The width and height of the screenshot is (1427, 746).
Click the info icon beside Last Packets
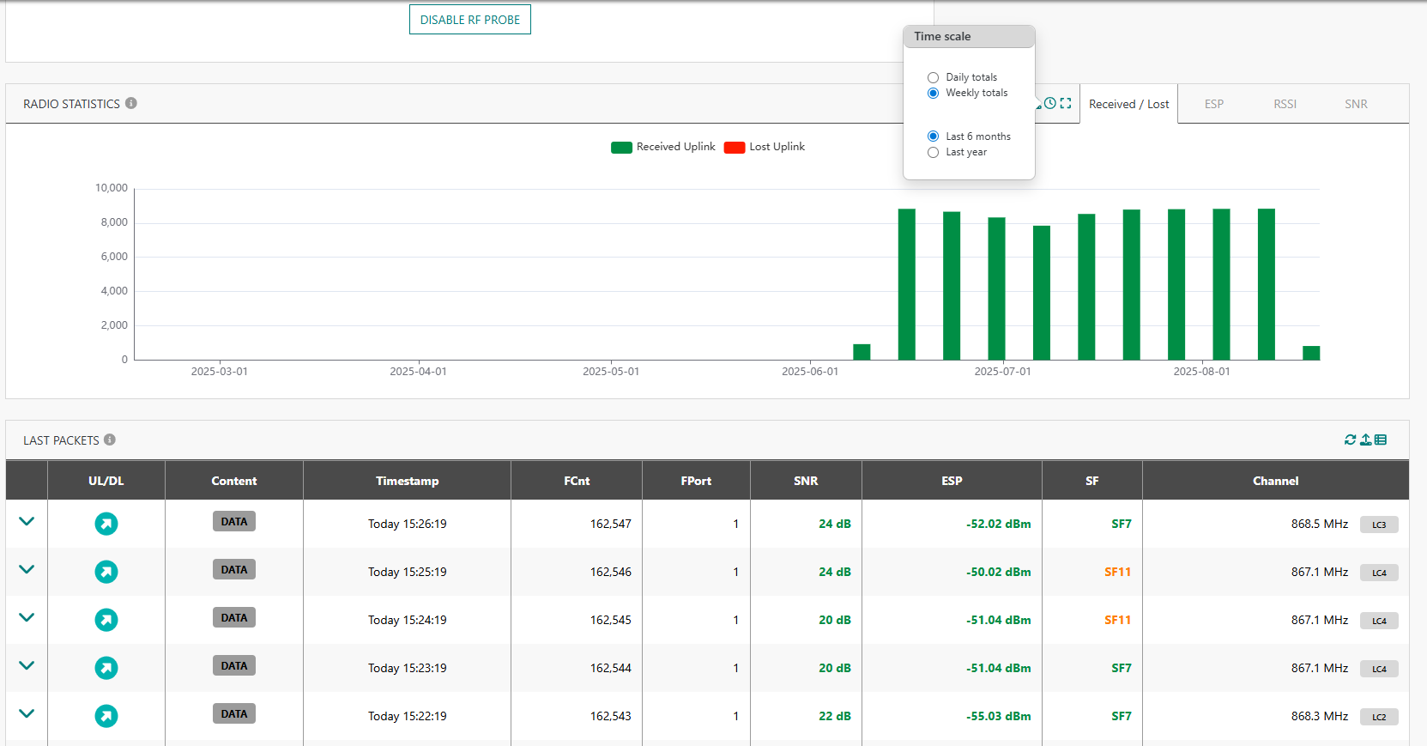(110, 440)
